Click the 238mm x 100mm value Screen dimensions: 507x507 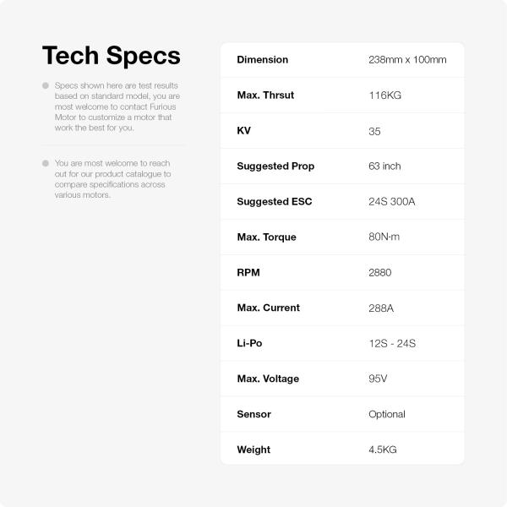(x=407, y=60)
